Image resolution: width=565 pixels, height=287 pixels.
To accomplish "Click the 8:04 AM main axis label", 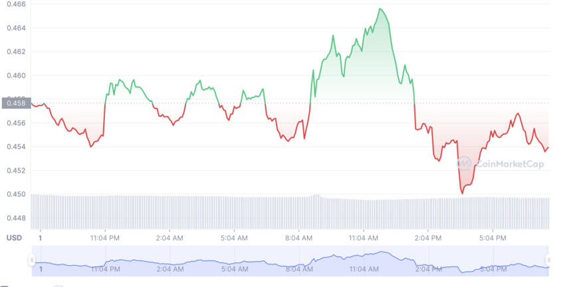I will click(x=298, y=238).
